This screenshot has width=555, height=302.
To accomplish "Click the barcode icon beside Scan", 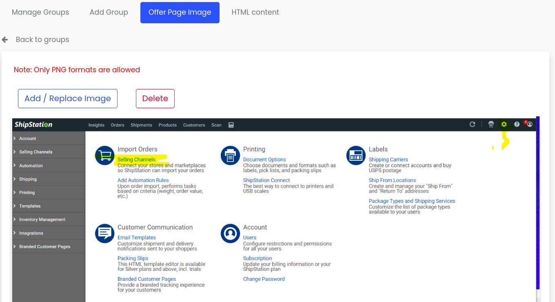I will [231, 125].
